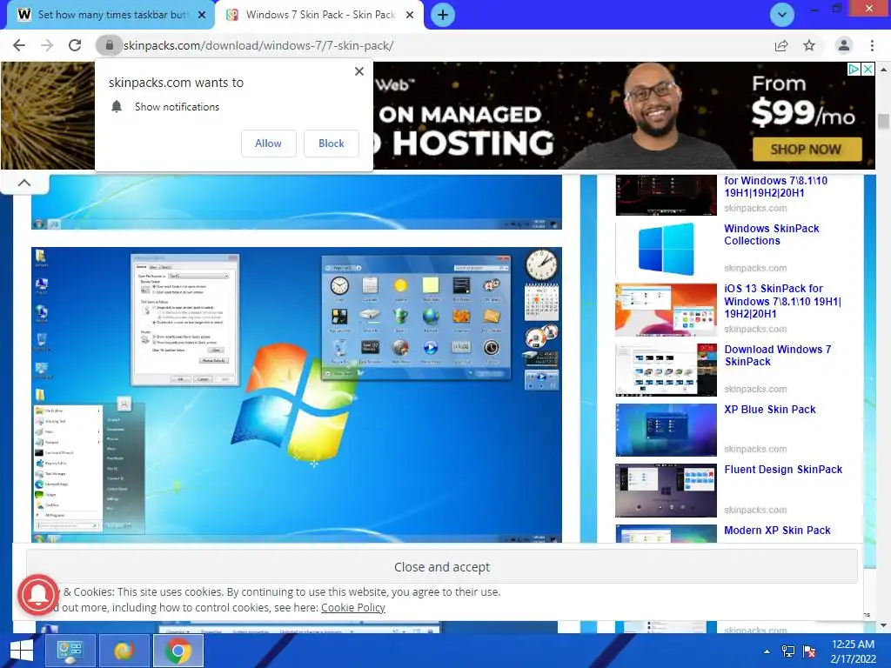The width and height of the screenshot is (891, 668).
Task: Expand the tab search dropdown arrow
Action: click(x=782, y=15)
